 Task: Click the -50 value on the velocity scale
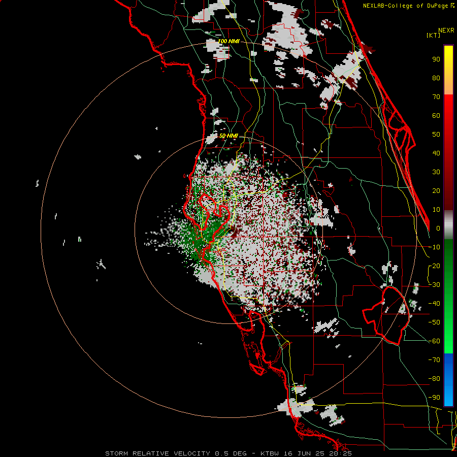coord(434,322)
